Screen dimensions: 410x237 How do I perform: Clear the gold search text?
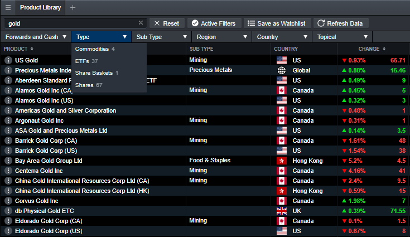[141, 23]
